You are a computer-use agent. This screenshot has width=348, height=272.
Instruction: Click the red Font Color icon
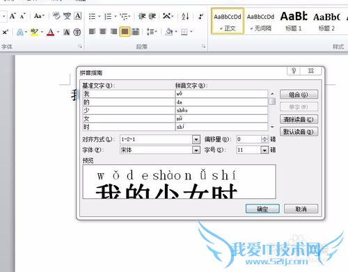click(x=50, y=32)
